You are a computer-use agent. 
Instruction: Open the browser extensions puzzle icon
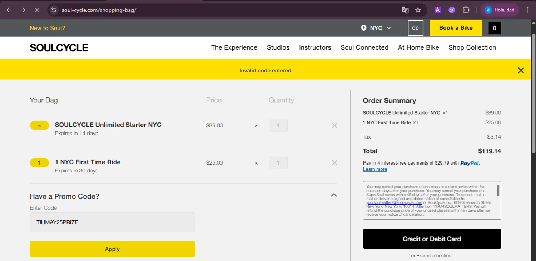coord(466,10)
